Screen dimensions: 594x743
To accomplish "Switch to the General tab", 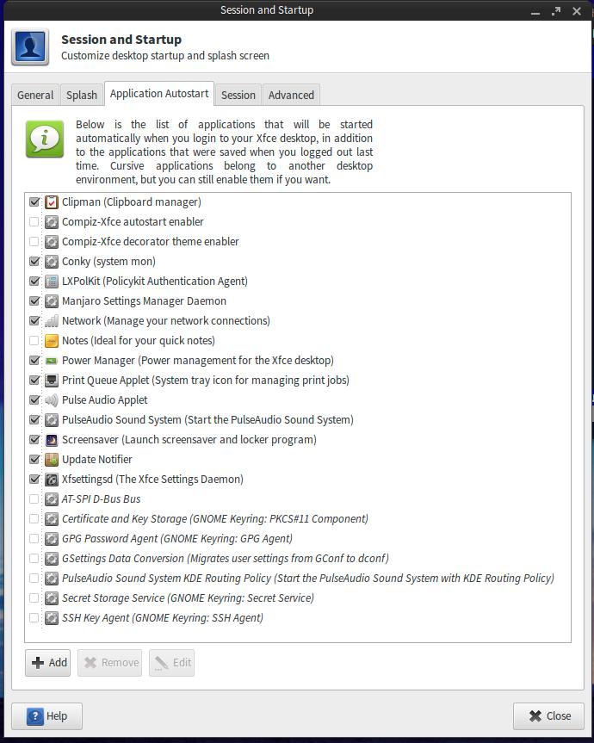I will pos(35,96).
